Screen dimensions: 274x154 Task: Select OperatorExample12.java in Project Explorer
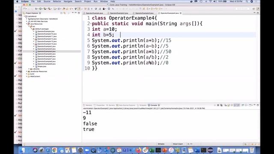coord(47,39)
